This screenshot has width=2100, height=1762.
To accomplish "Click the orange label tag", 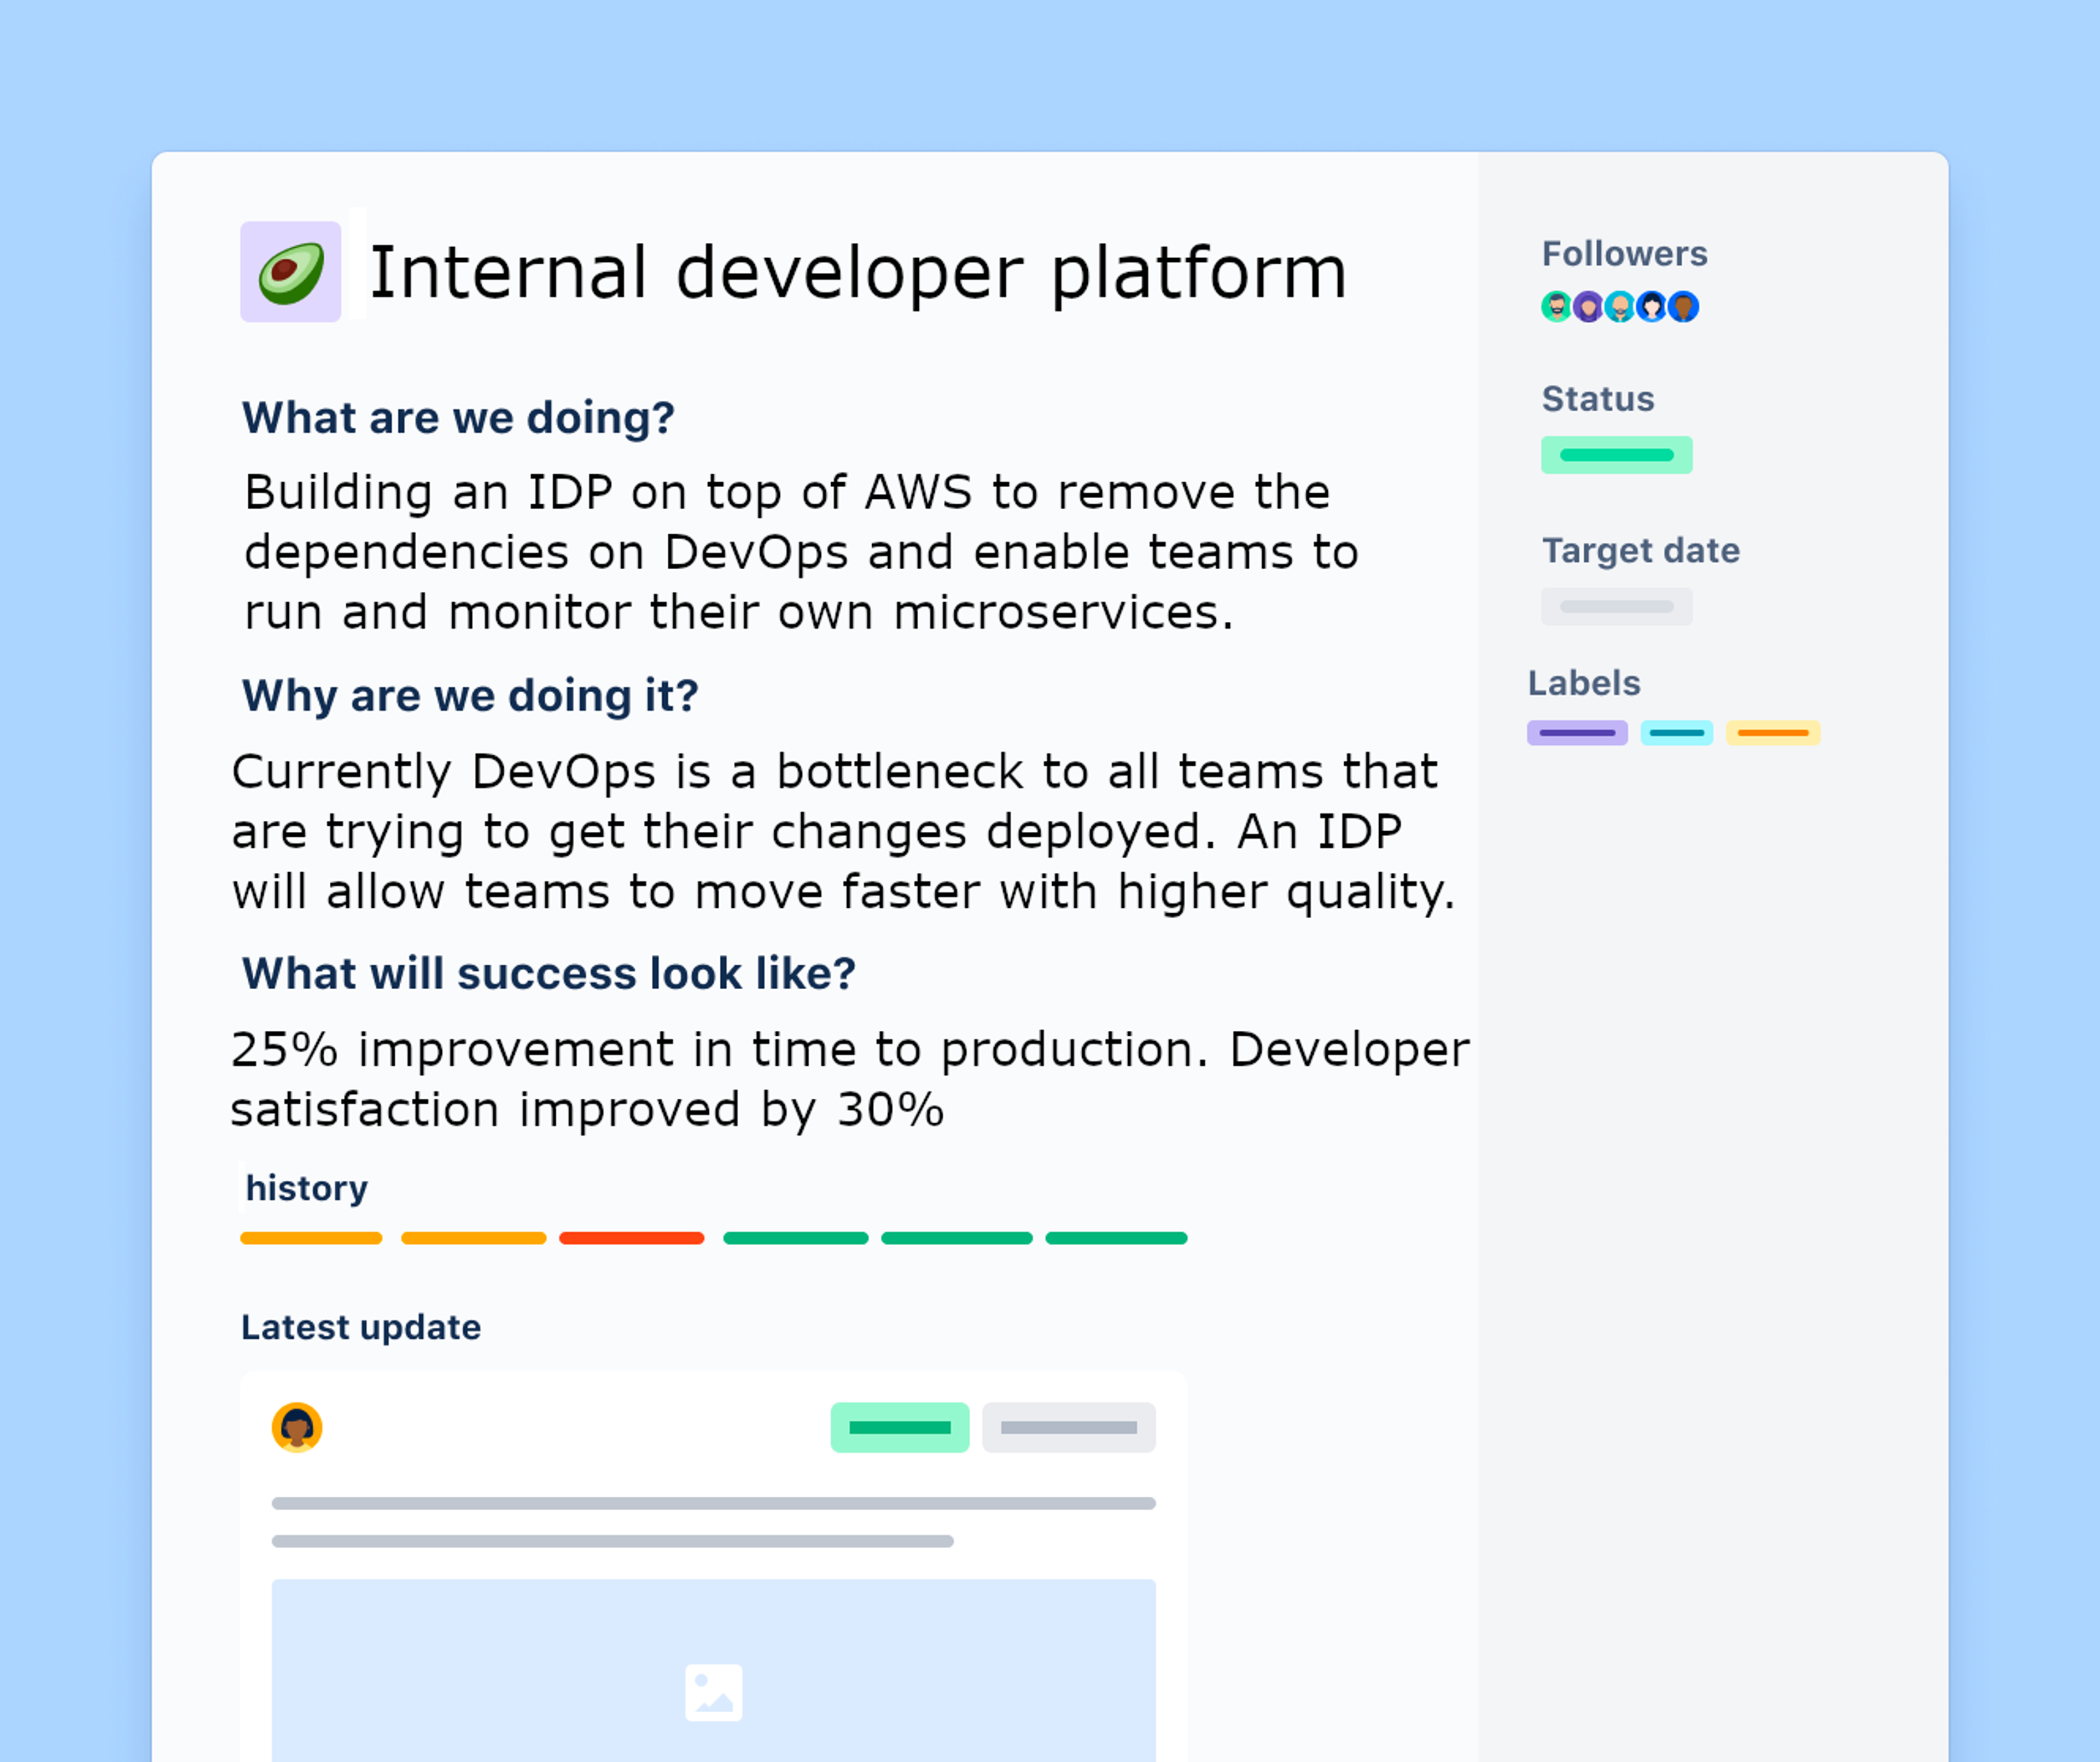I will point(1772,733).
